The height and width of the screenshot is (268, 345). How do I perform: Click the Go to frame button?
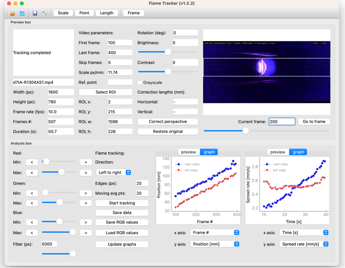coord(314,122)
